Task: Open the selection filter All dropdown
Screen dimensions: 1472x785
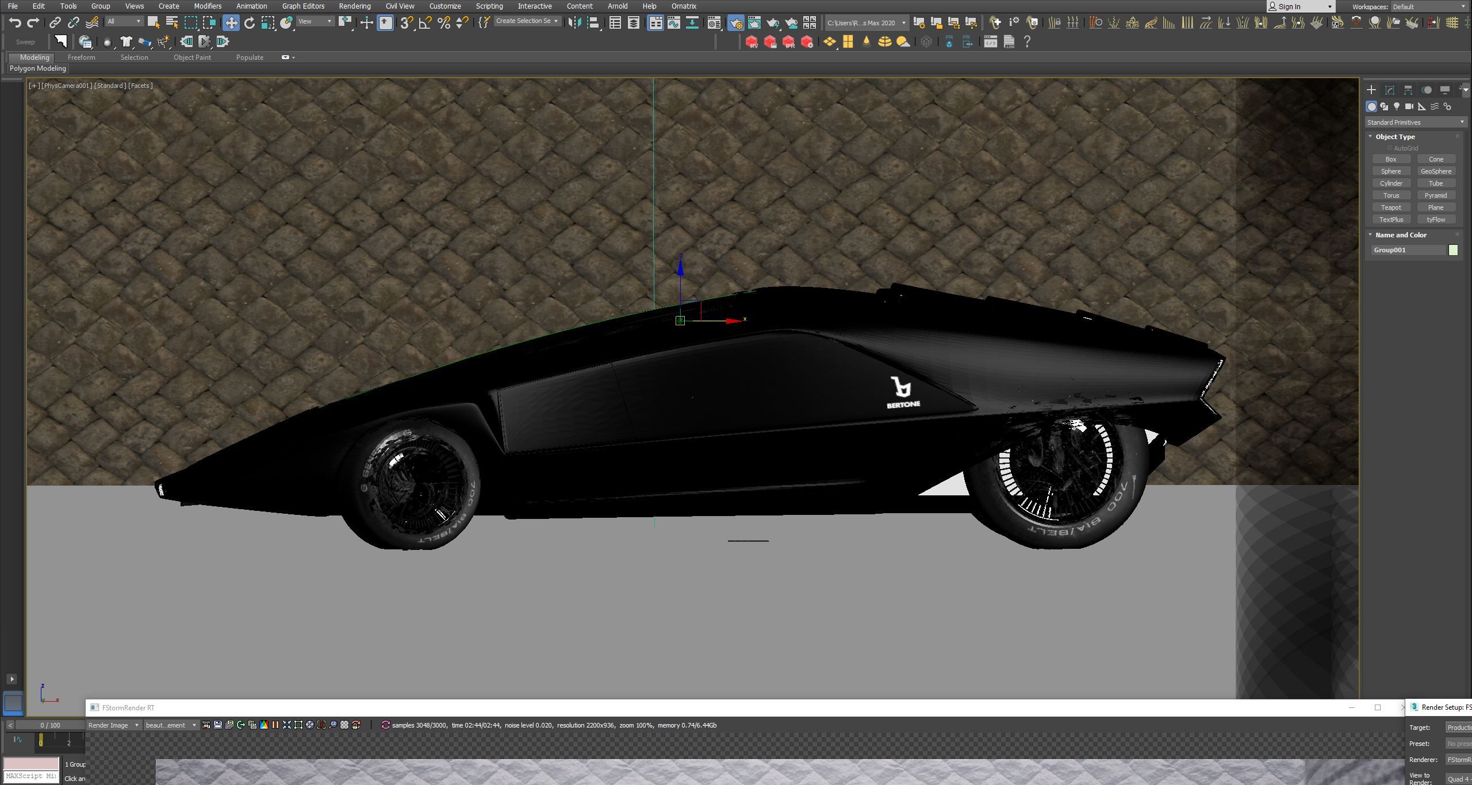Action: click(x=124, y=21)
